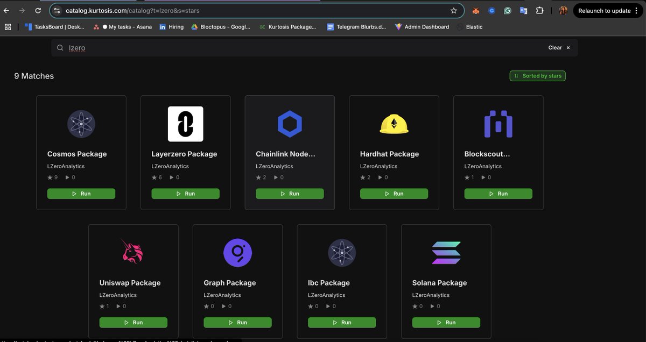
Task: Open the Sorted by stars dropdown
Action: (x=537, y=76)
